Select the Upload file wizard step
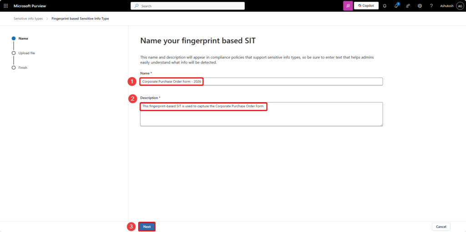 (x=26, y=53)
